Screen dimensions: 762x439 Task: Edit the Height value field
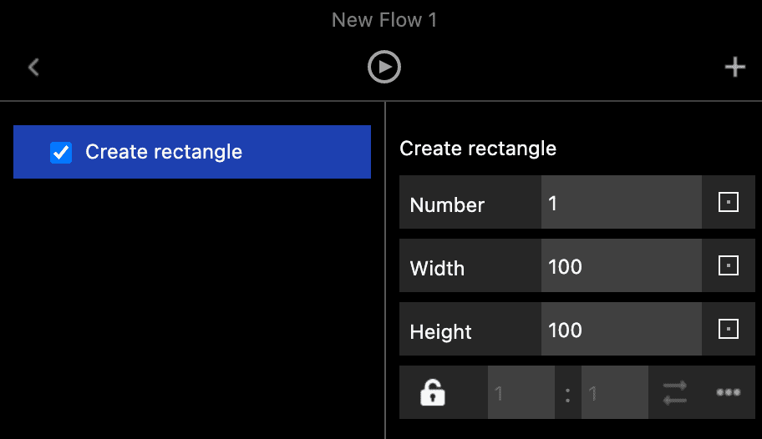click(x=621, y=330)
